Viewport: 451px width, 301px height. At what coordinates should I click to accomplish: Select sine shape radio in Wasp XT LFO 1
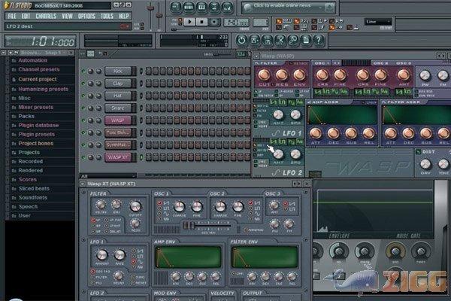coord(134,262)
